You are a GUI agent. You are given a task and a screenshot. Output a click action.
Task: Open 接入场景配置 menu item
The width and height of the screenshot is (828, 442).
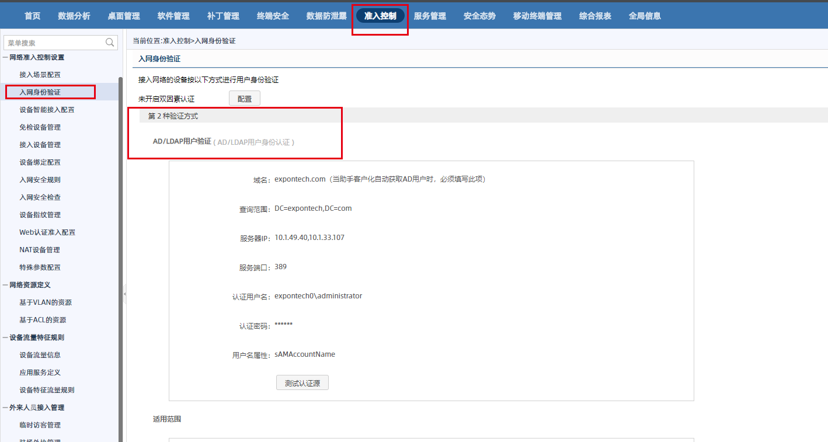click(x=40, y=75)
